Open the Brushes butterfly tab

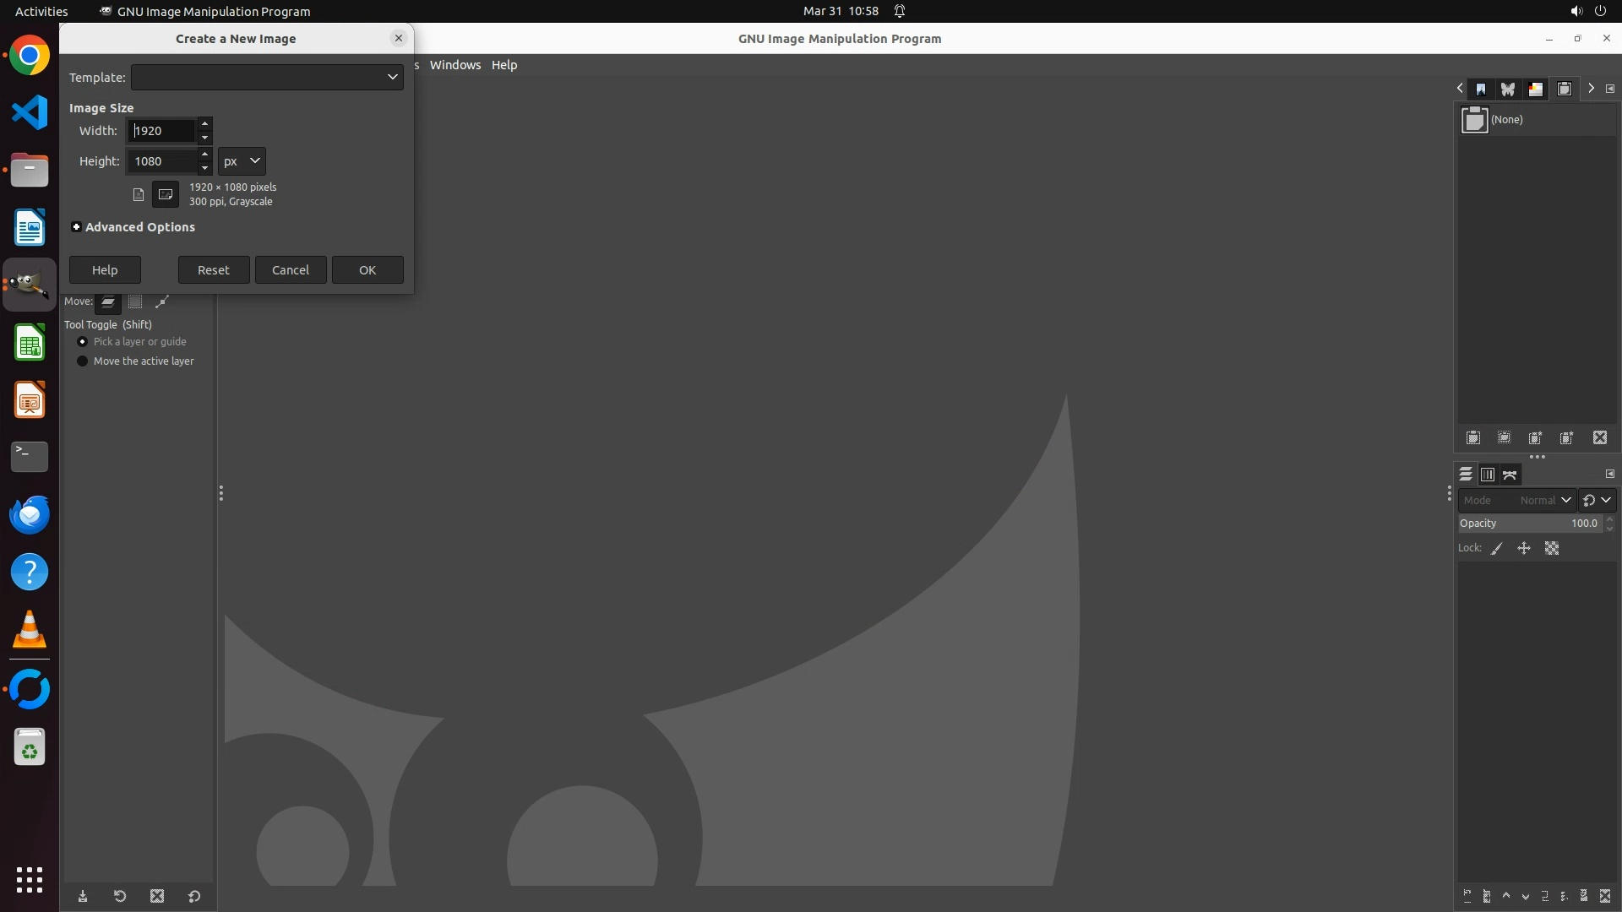(1508, 89)
